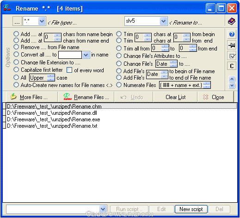This screenshot has height=218, width=240.
Task: Click the checkmark options icon on sidebar
Action: pos(232,56)
